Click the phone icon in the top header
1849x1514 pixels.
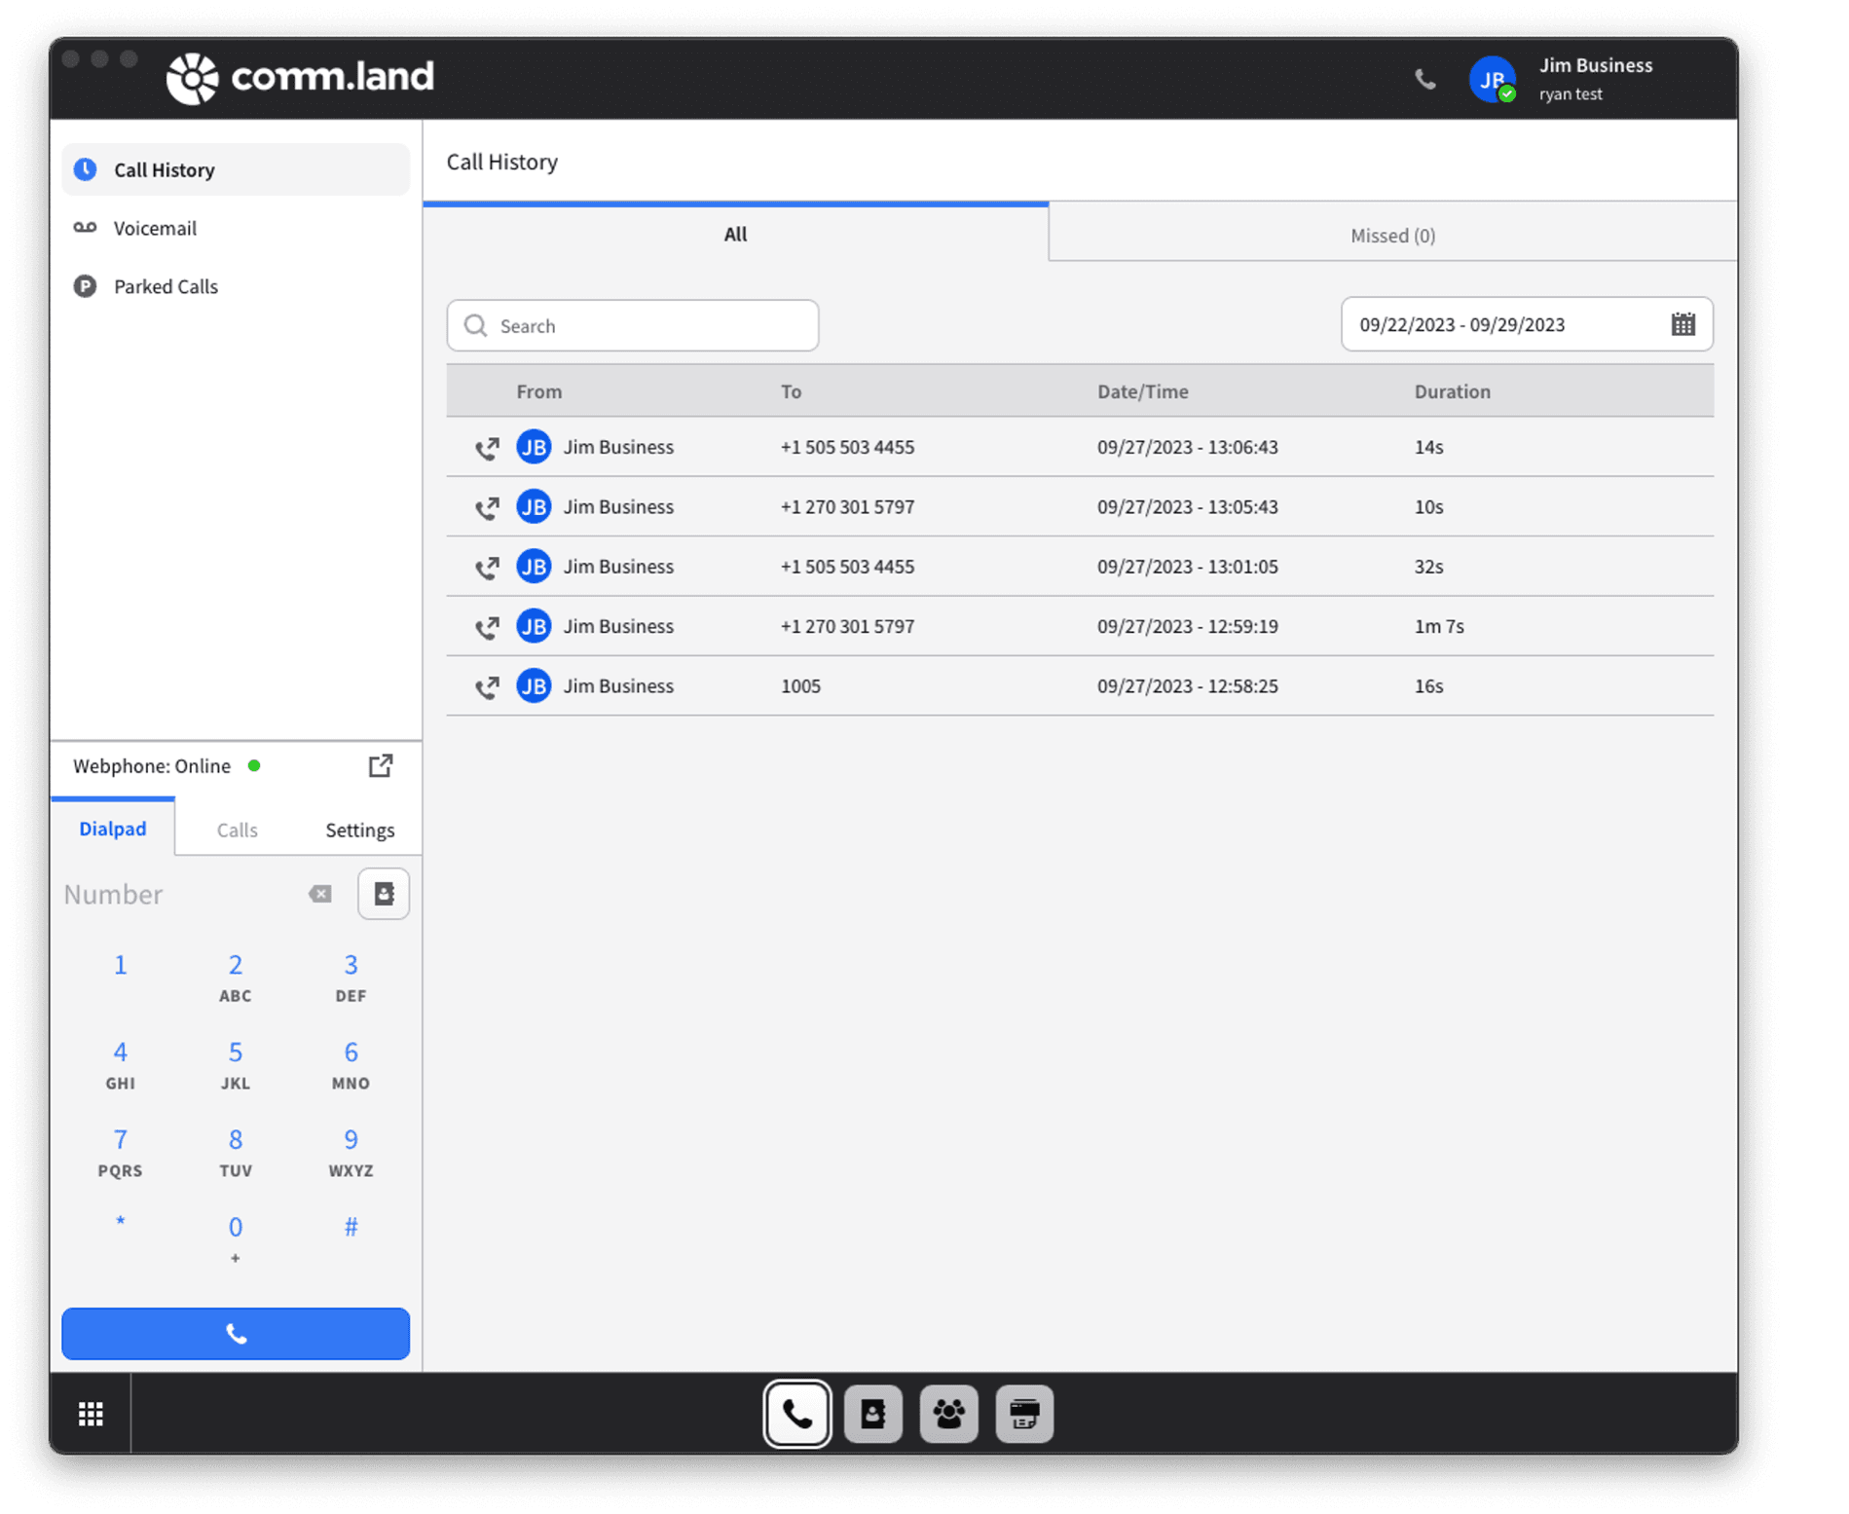point(1424,79)
